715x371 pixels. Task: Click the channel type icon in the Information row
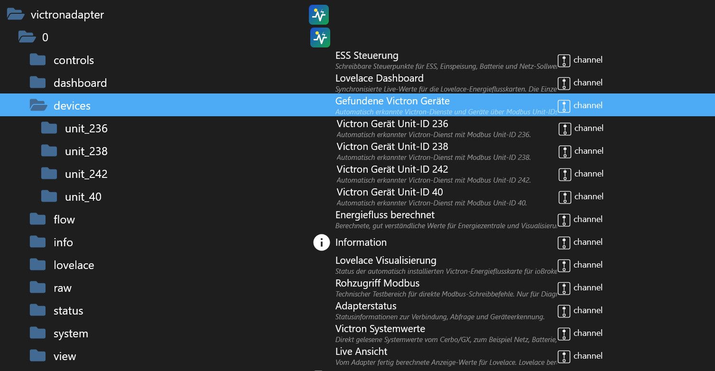pyautogui.click(x=564, y=242)
